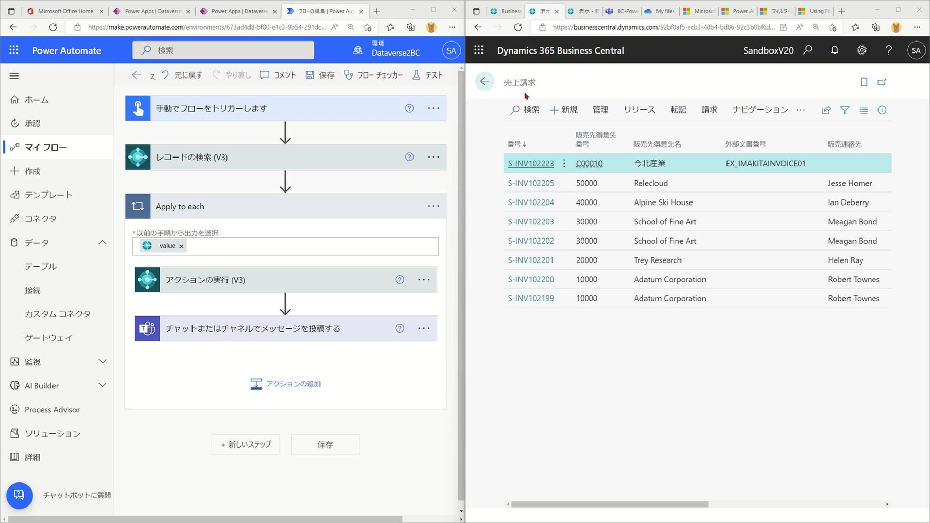
Task: Expand the AI Builder section chevron
Action: tap(102, 385)
